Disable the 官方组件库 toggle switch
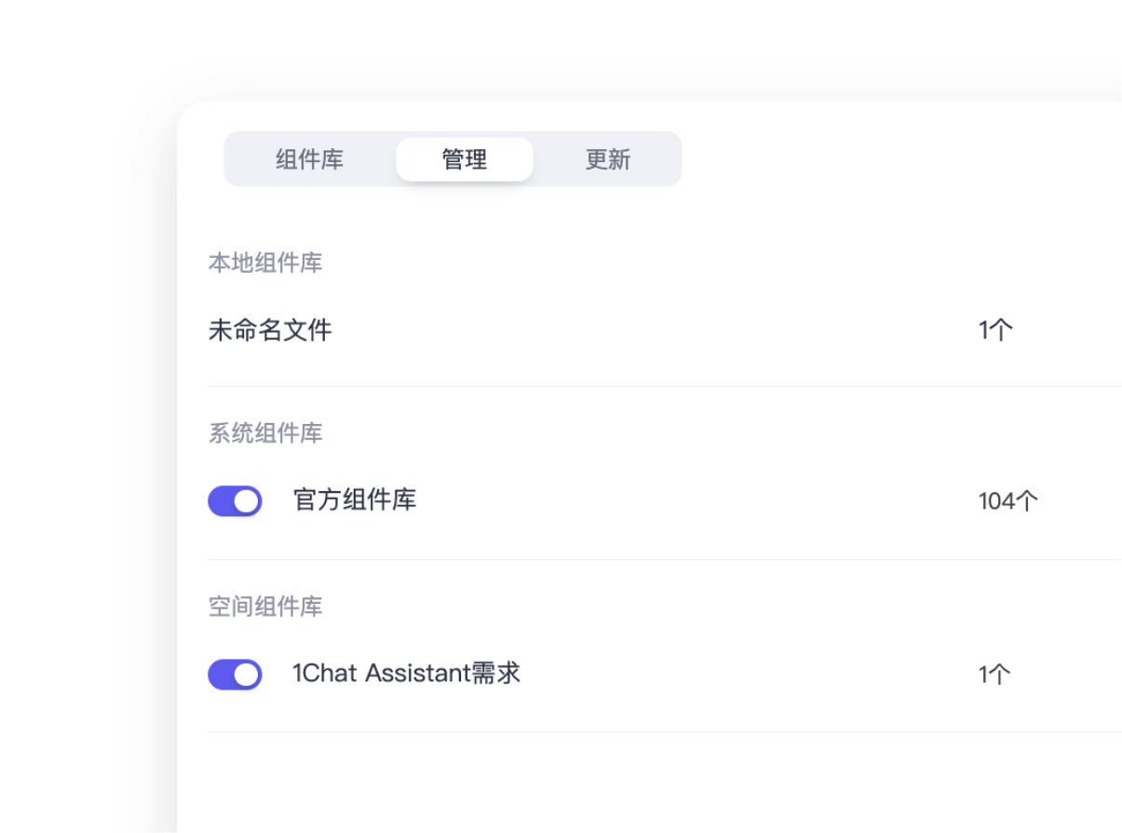This screenshot has height=833, width=1122. pyautogui.click(x=235, y=500)
